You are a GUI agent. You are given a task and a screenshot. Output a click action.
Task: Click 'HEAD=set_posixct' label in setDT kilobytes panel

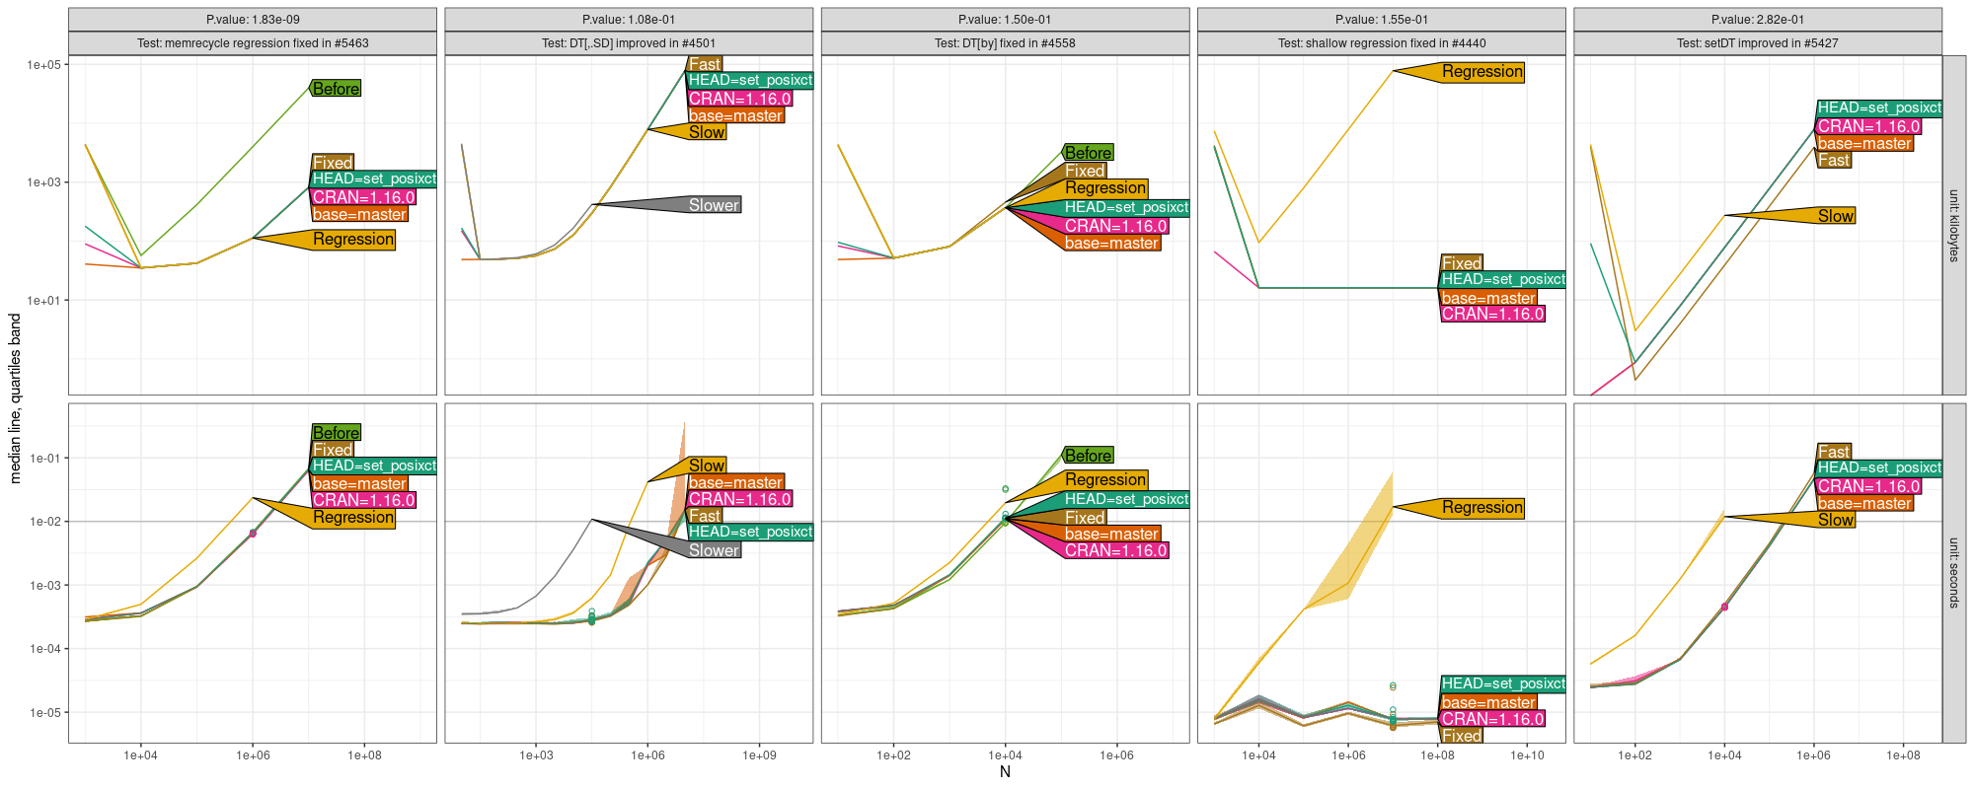pos(1879,108)
